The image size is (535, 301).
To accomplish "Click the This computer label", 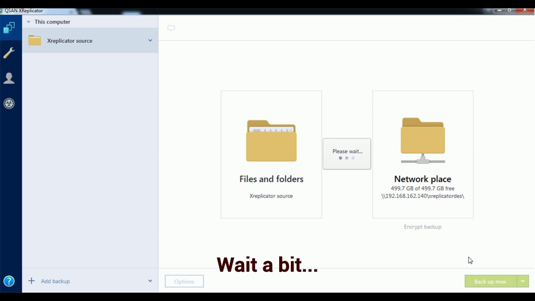I will tap(52, 22).
